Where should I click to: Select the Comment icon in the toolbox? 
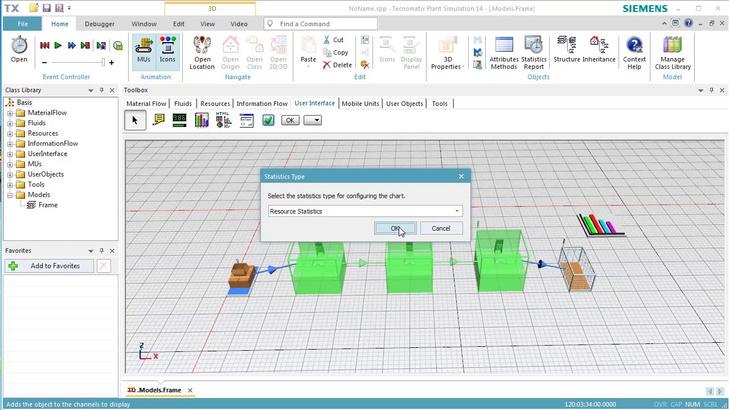click(159, 120)
